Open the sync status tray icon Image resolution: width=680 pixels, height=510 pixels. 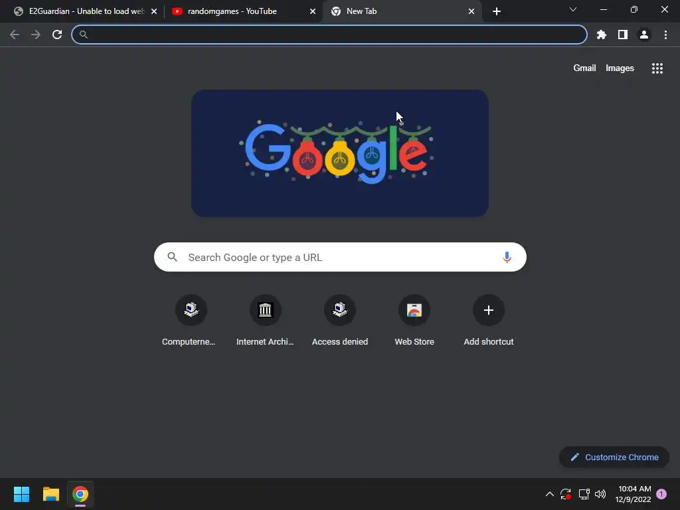click(x=566, y=494)
